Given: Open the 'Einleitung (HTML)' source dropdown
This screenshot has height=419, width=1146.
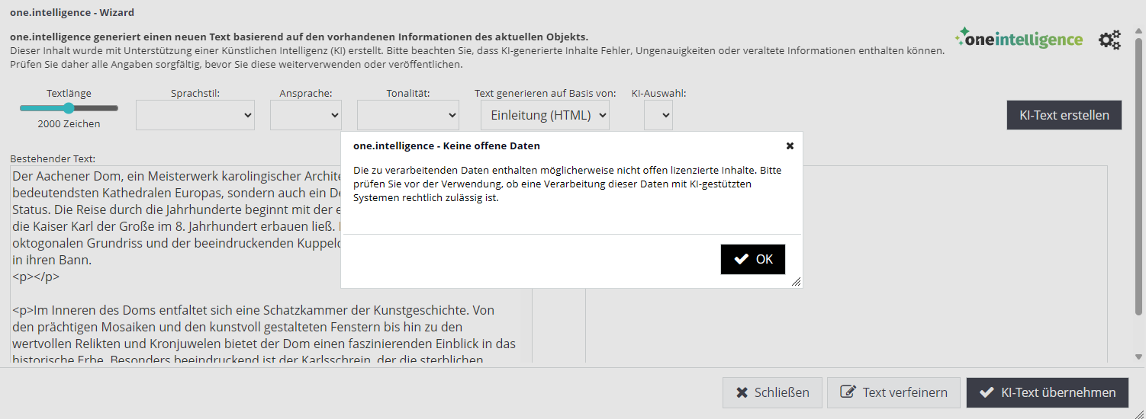Looking at the screenshot, I should (x=545, y=115).
